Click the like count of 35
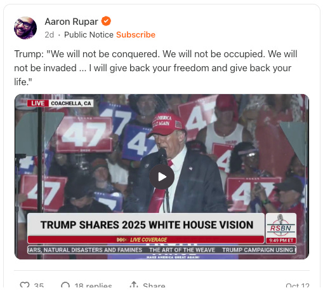 click(39, 285)
